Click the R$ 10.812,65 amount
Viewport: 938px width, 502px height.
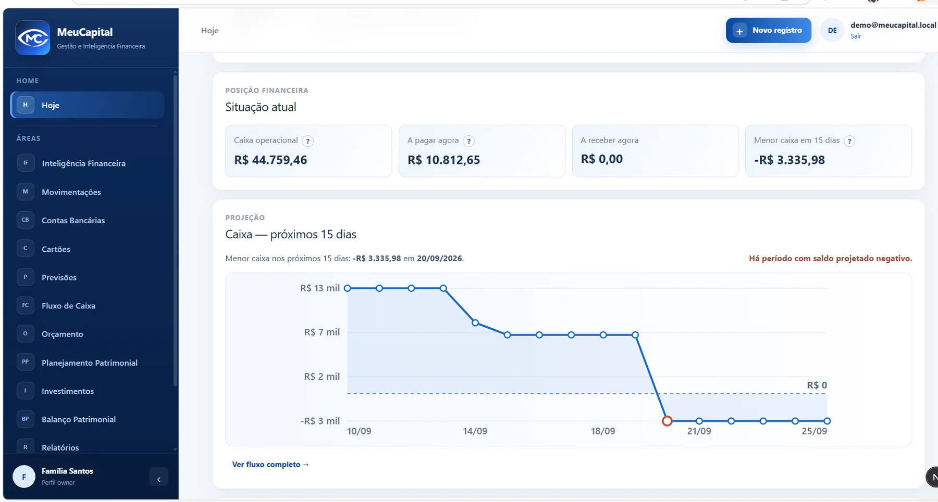tap(443, 160)
